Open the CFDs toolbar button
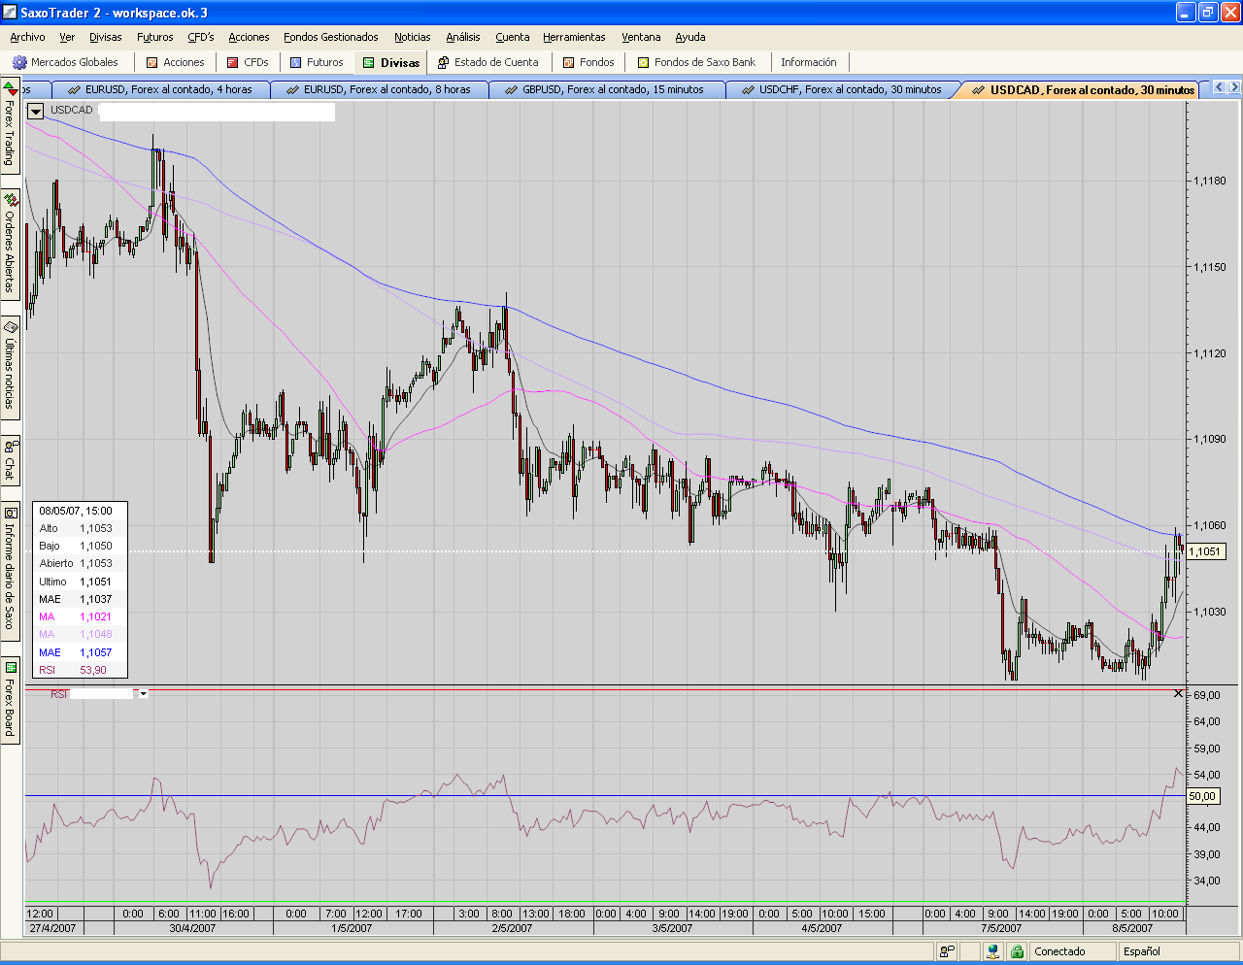 coord(233,62)
